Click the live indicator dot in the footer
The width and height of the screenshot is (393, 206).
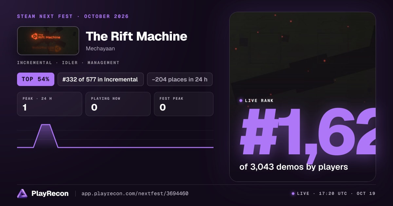pyautogui.click(x=293, y=194)
